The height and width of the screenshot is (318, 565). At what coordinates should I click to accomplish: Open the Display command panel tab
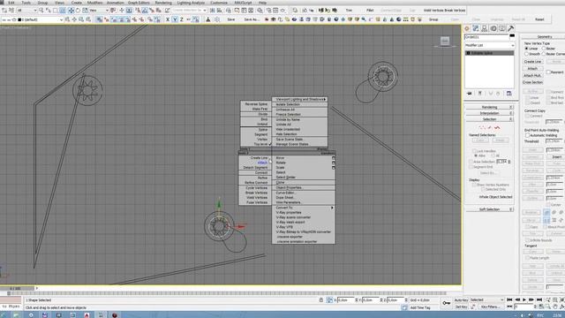502,28
